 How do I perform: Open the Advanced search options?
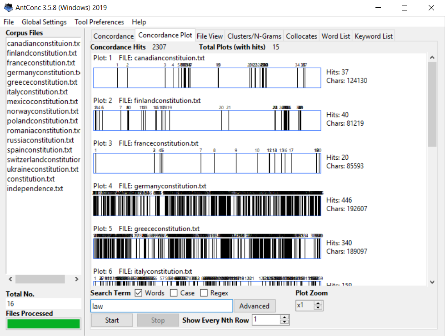(255, 306)
